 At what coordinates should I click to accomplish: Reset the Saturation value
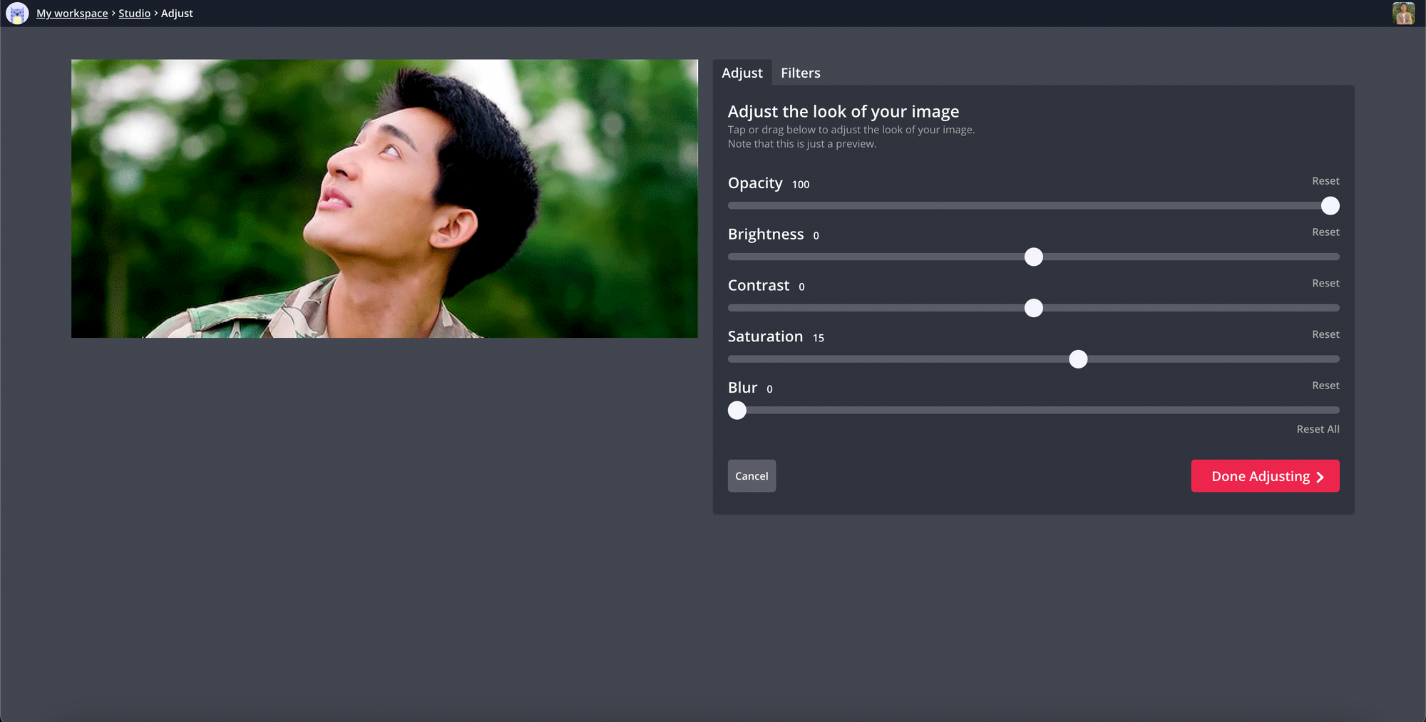point(1325,334)
